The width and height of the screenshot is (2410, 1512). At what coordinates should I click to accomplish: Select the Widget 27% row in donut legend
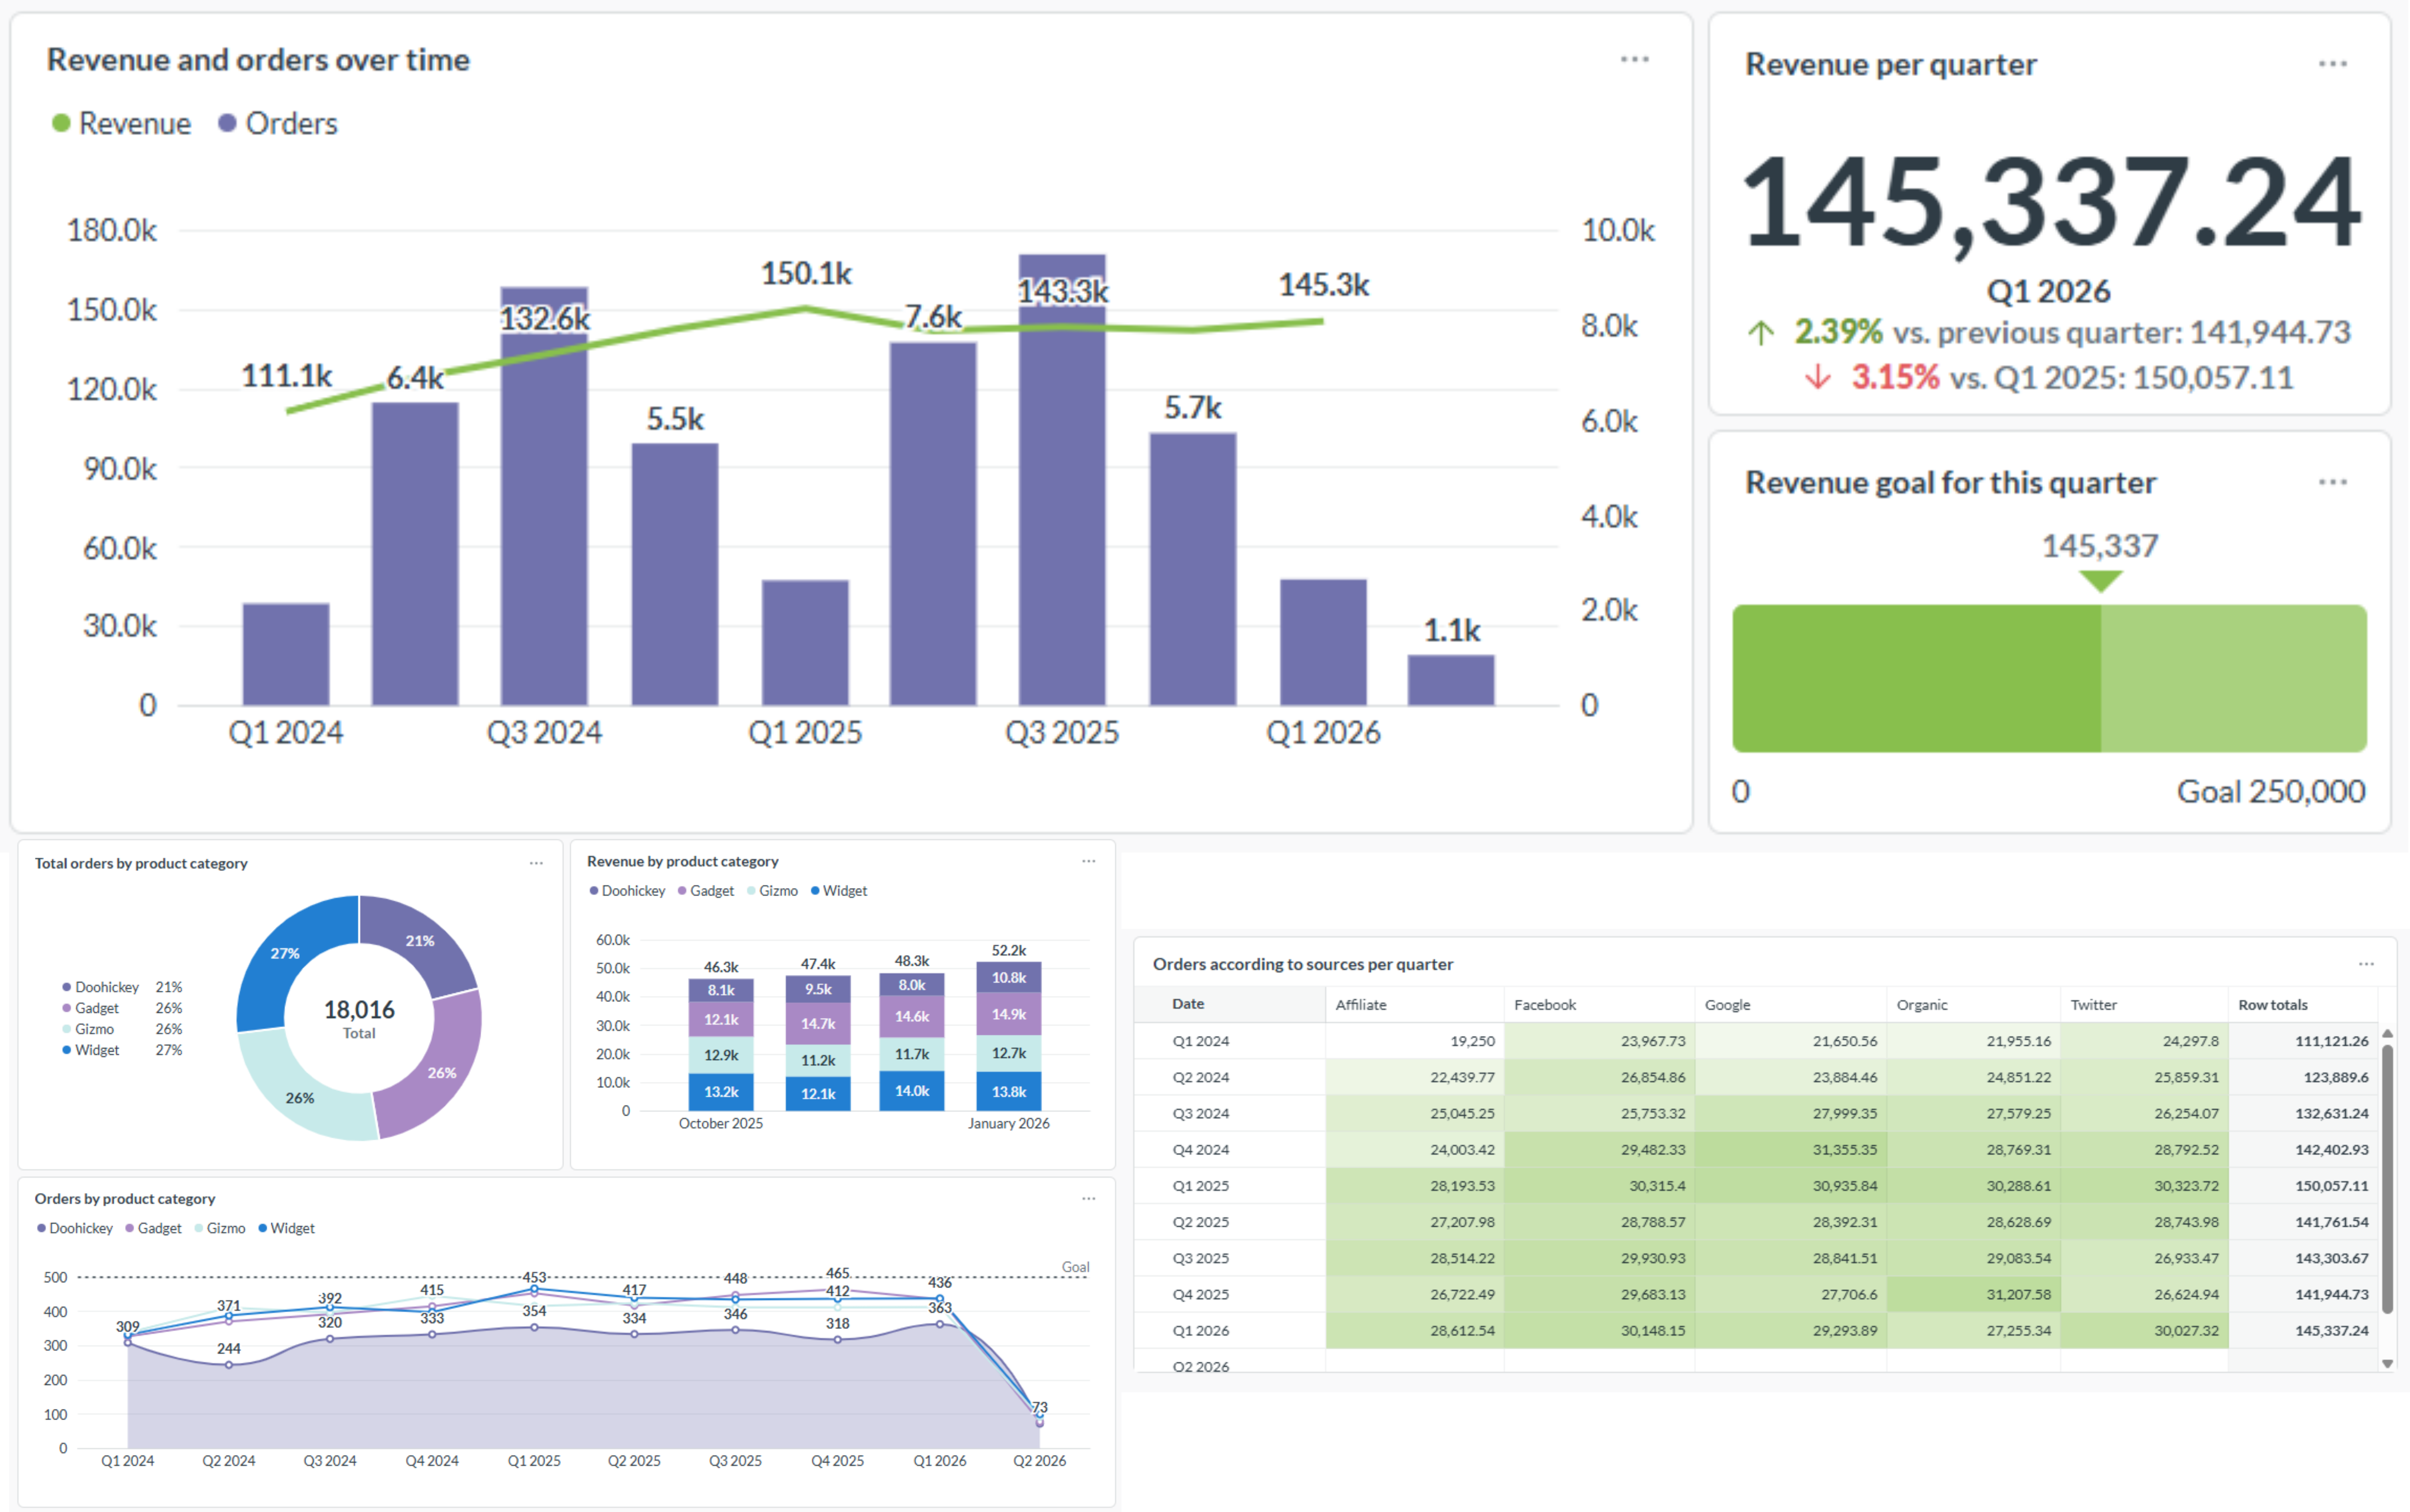point(122,1050)
